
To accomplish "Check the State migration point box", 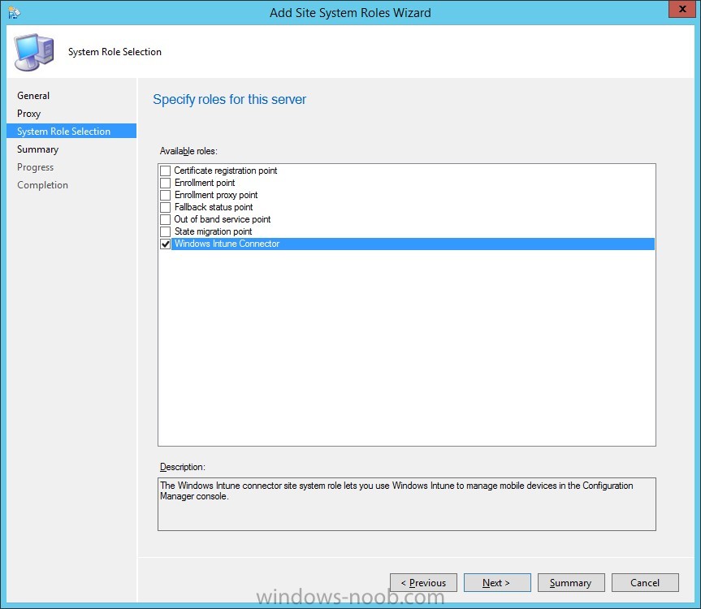I will click(166, 231).
